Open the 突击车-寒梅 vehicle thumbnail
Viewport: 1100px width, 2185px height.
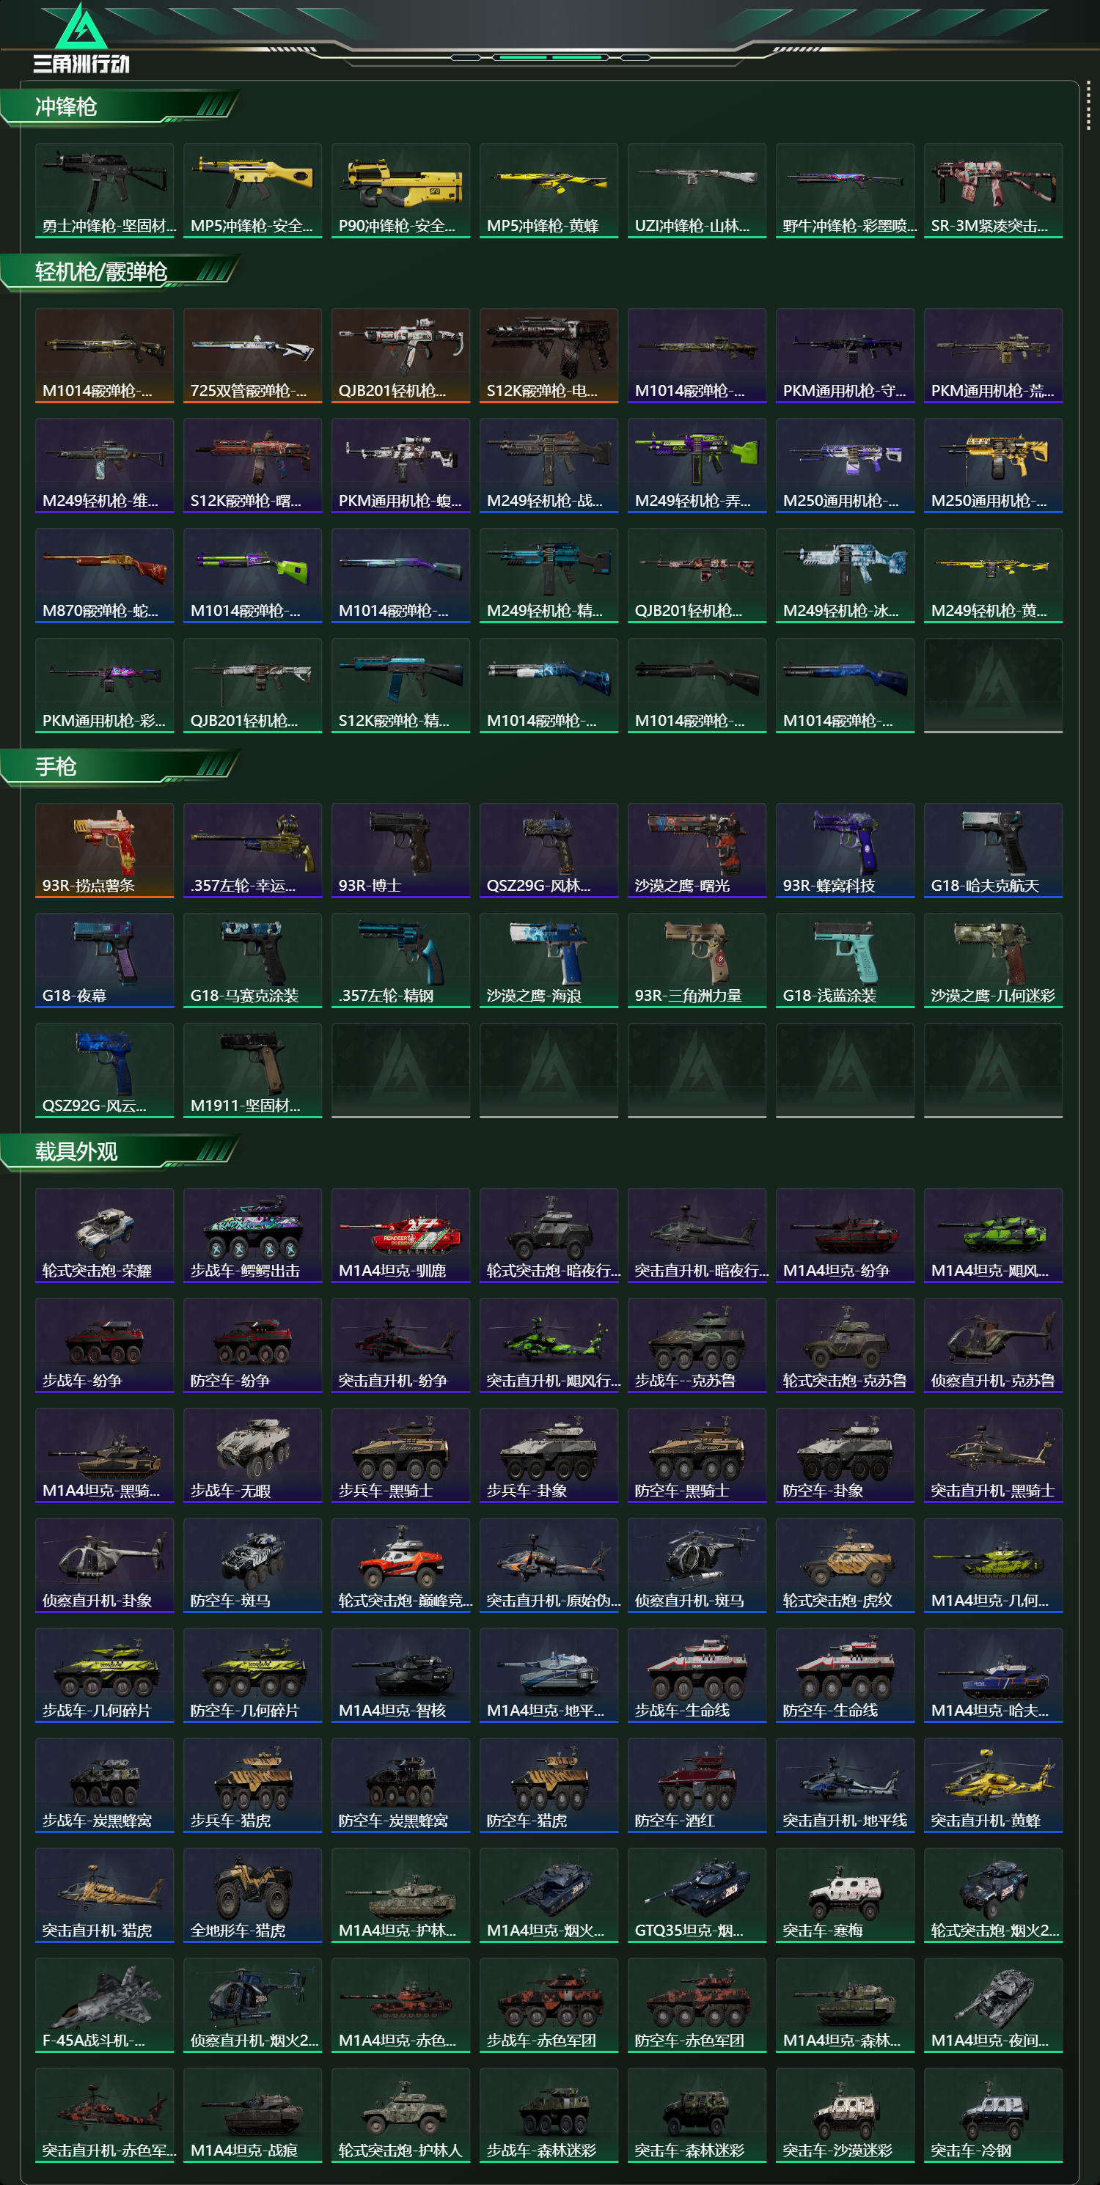(x=845, y=1895)
